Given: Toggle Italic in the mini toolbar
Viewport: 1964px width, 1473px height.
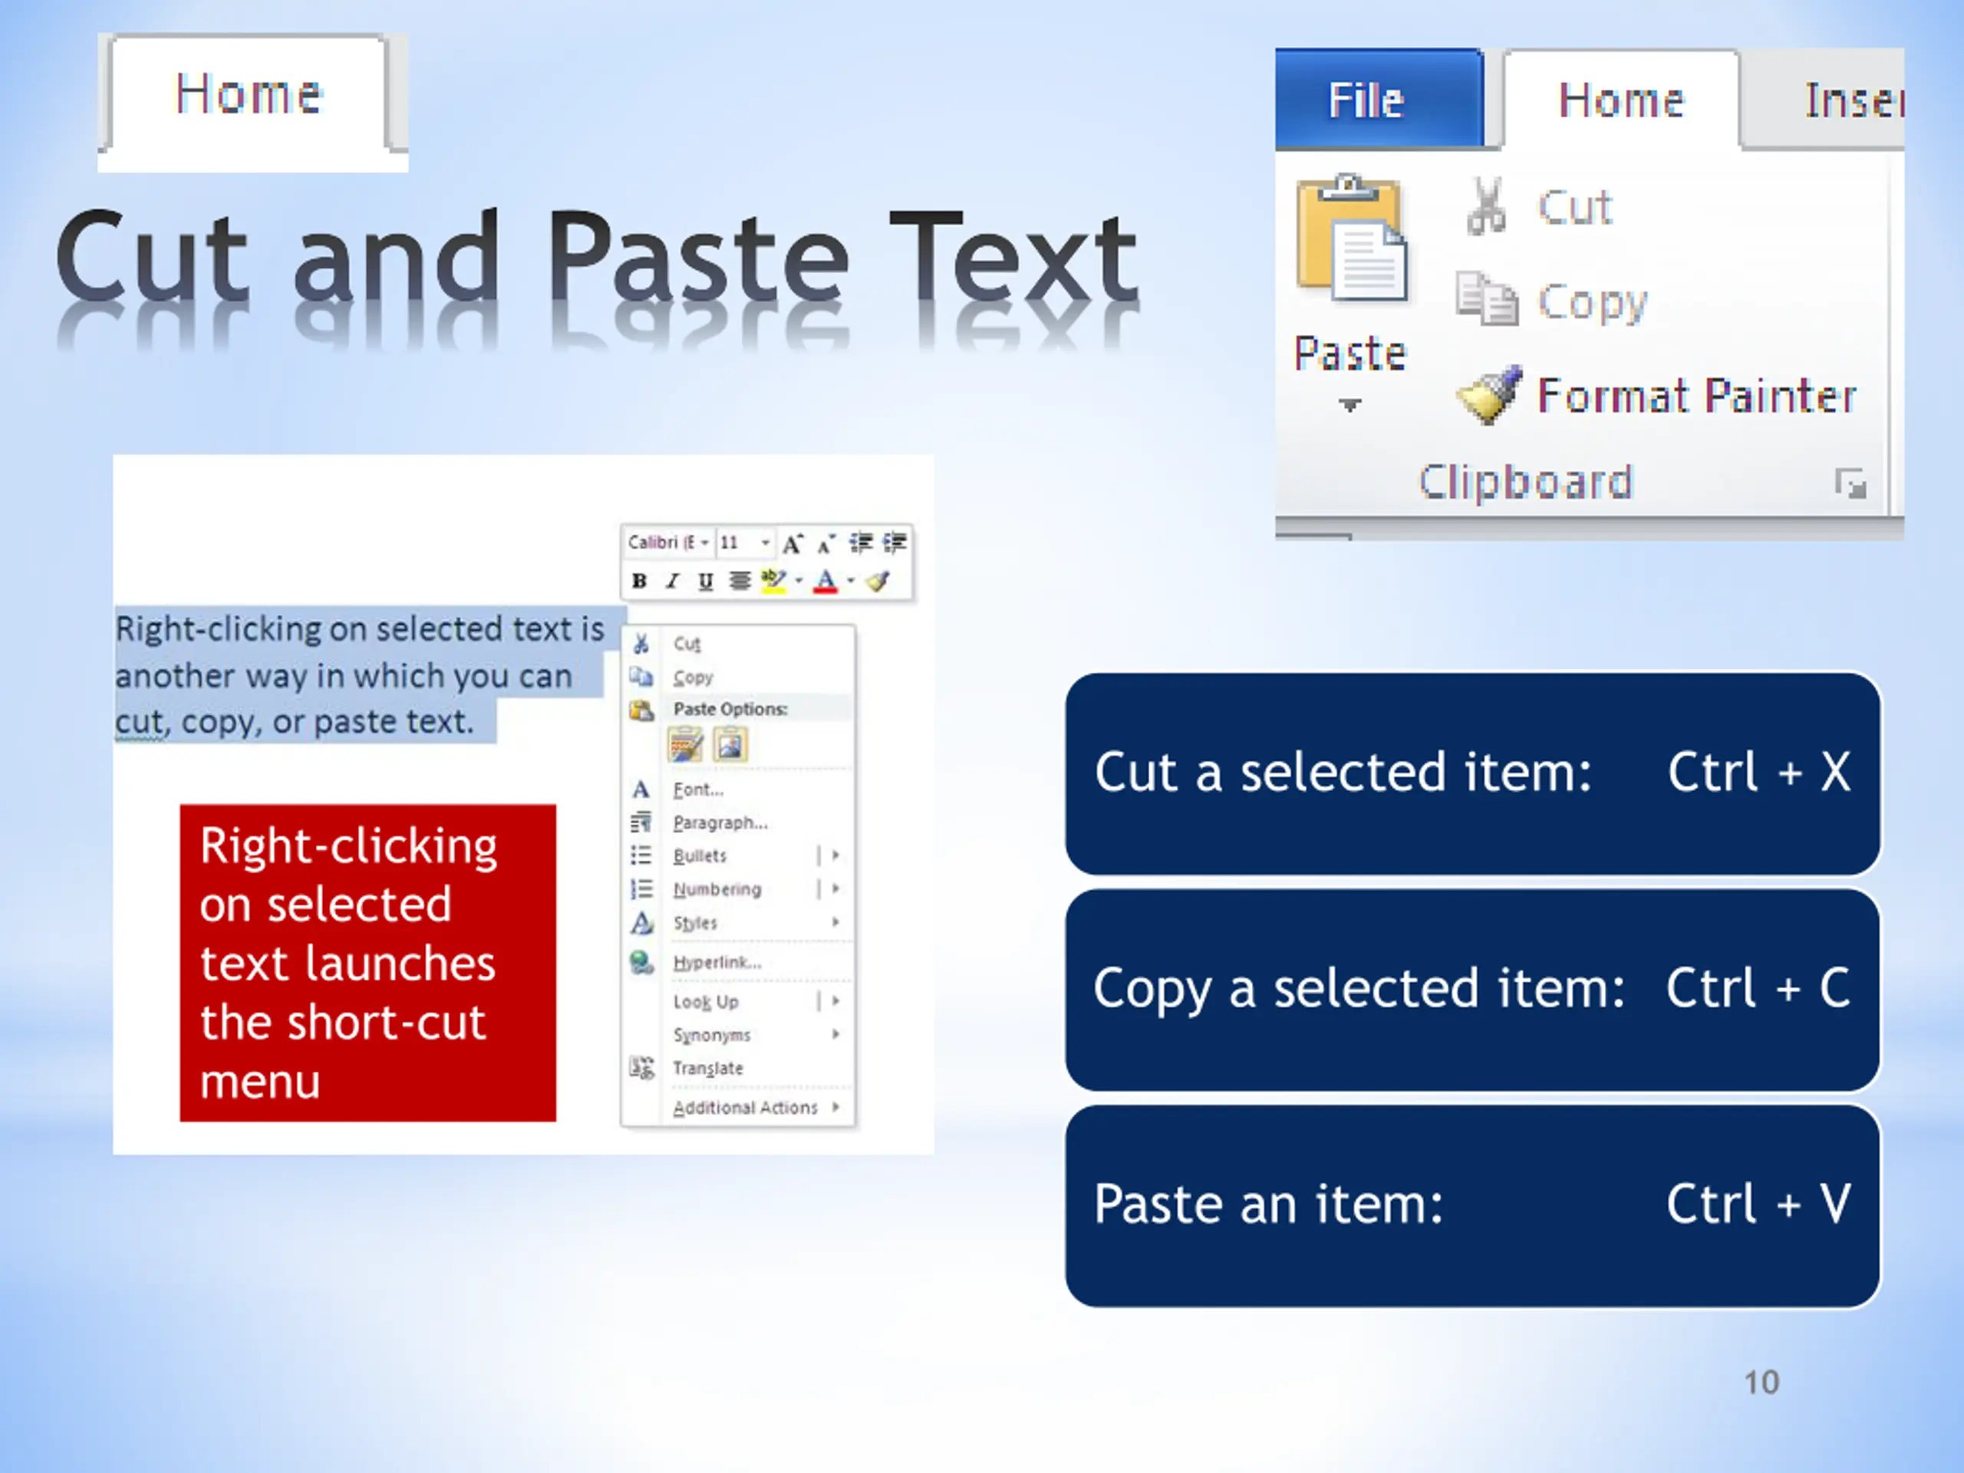Looking at the screenshot, I should point(672,582).
